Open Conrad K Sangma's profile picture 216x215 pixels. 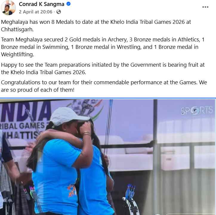[x=8, y=8]
